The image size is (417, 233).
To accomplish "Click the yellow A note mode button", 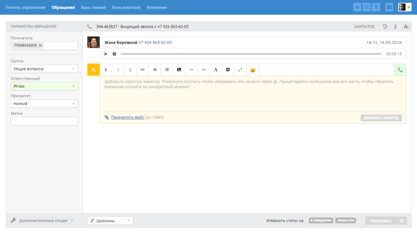I will tap(93, 70).
